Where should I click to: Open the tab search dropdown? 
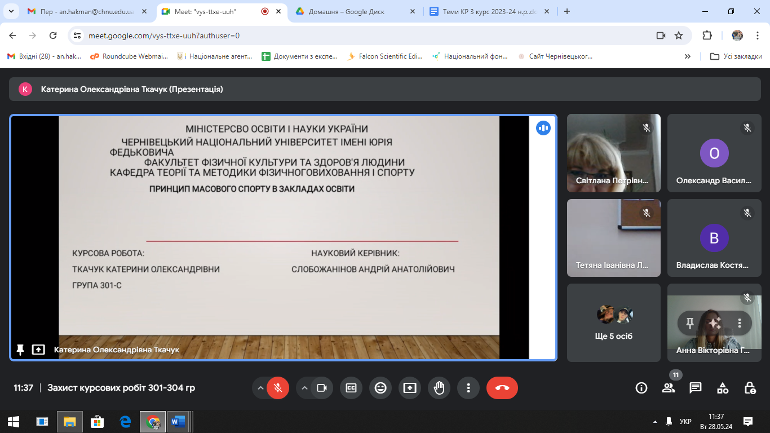(x=11, y=11)
